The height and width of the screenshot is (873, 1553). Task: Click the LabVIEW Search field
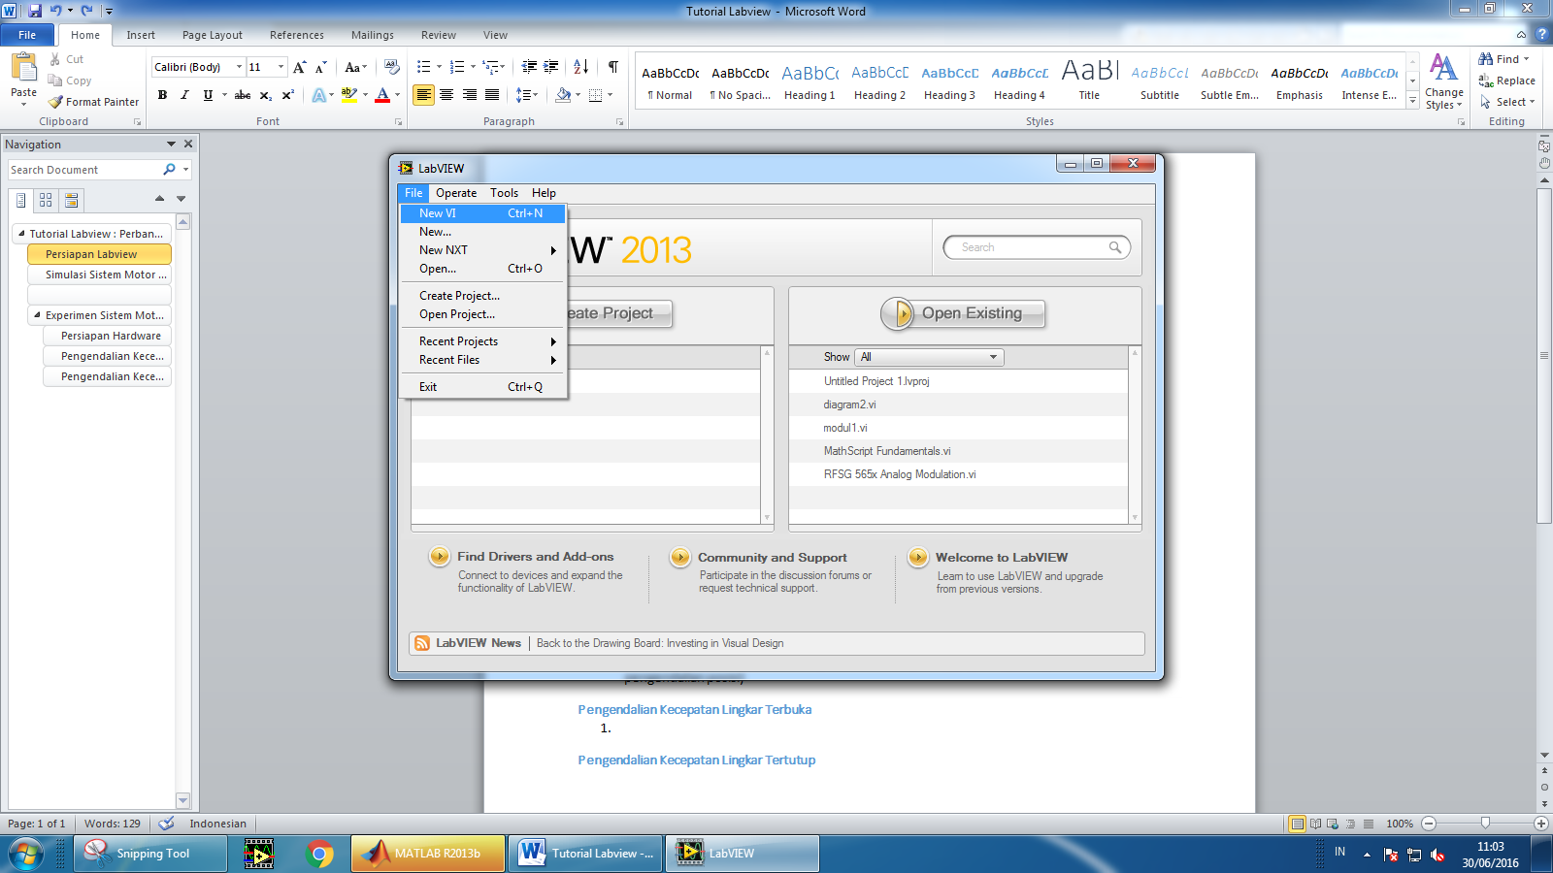(1036, 247)
